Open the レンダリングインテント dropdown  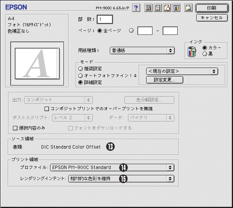coord(121,179)
